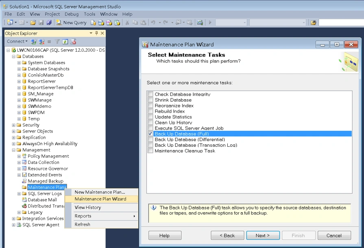This screenshot has height=248, width=364.
Task: Click the Copy icon in toolbar
Action: pyautogui.click(x=135, y=22)
